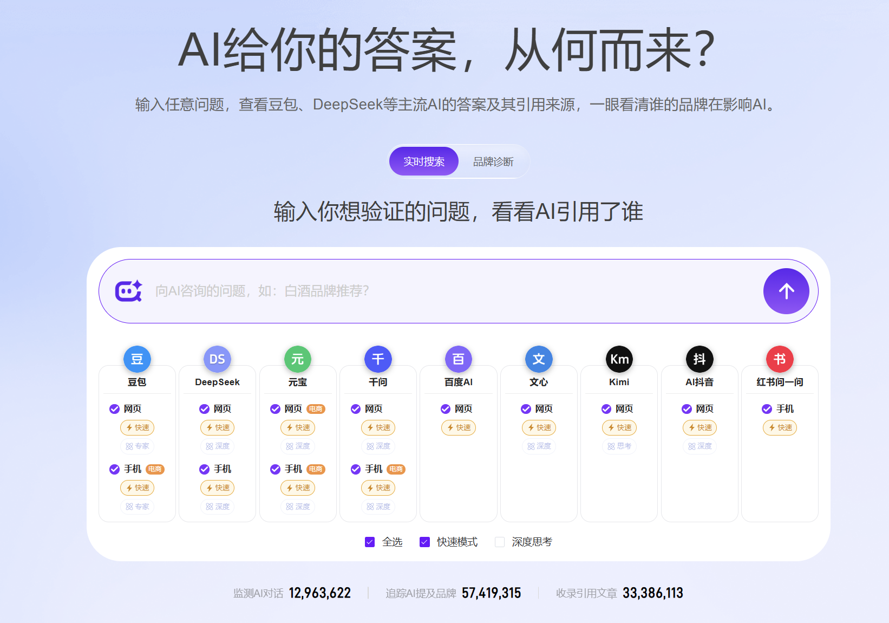
Task: Uncheck 元宝 手机 channel
Action: coord(275,469)
